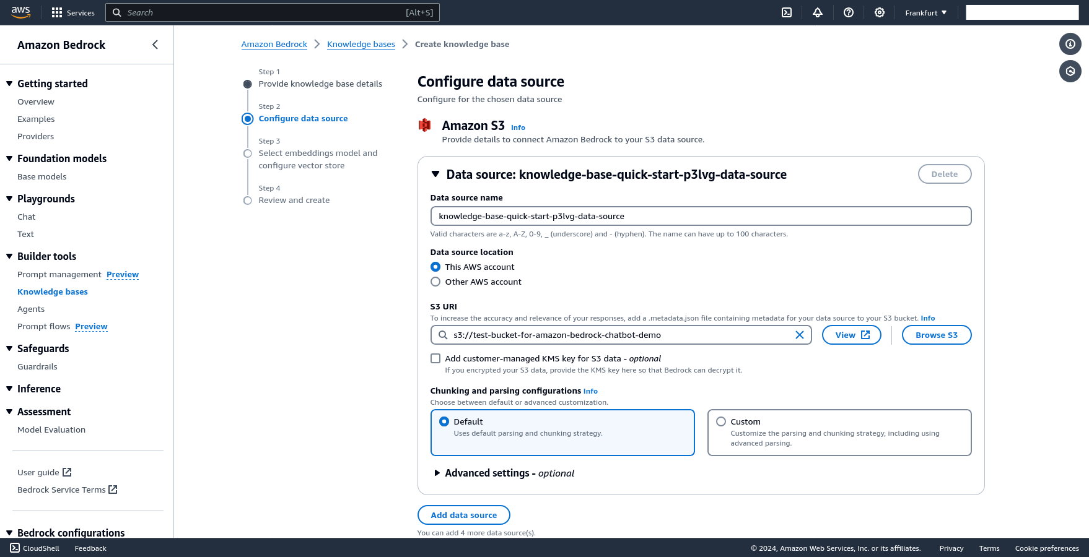
Task: Open the Frankfurt region dropdown
Action: [925, 12]
